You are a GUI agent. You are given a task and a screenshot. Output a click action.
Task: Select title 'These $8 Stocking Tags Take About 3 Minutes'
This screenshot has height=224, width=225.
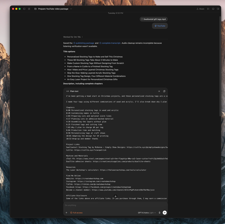tap(92, 60)
